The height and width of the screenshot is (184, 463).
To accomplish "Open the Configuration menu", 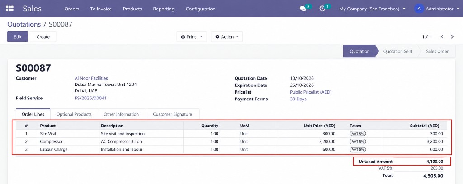I will (200, 9).
